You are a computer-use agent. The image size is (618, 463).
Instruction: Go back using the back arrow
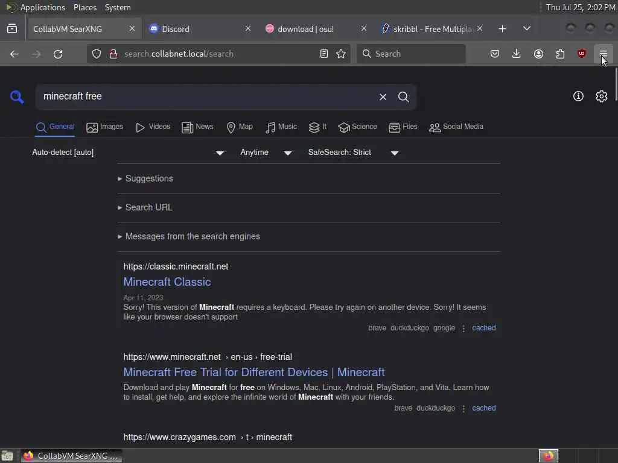click(x=14, y=54)
